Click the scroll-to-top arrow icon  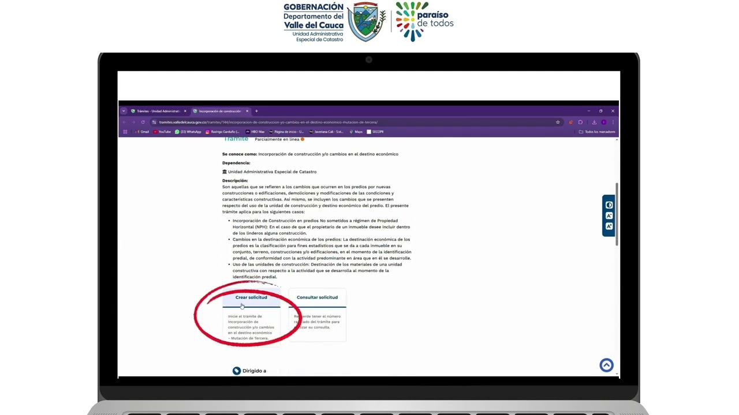(606, 365)
